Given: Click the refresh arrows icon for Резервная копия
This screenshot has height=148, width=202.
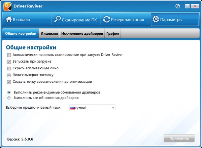Looking at the screenshot, I should 107,20.
